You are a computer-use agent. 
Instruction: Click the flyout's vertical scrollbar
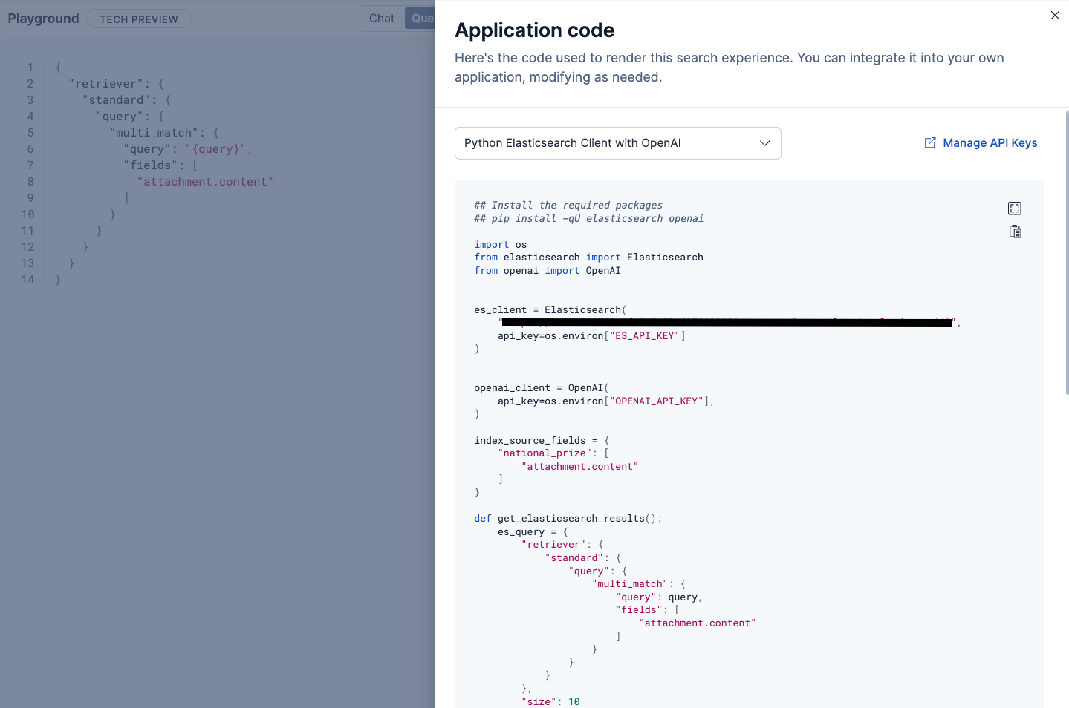[1067, 252]
